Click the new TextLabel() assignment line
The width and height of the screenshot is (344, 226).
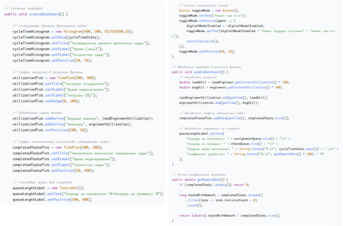(48, 187)
